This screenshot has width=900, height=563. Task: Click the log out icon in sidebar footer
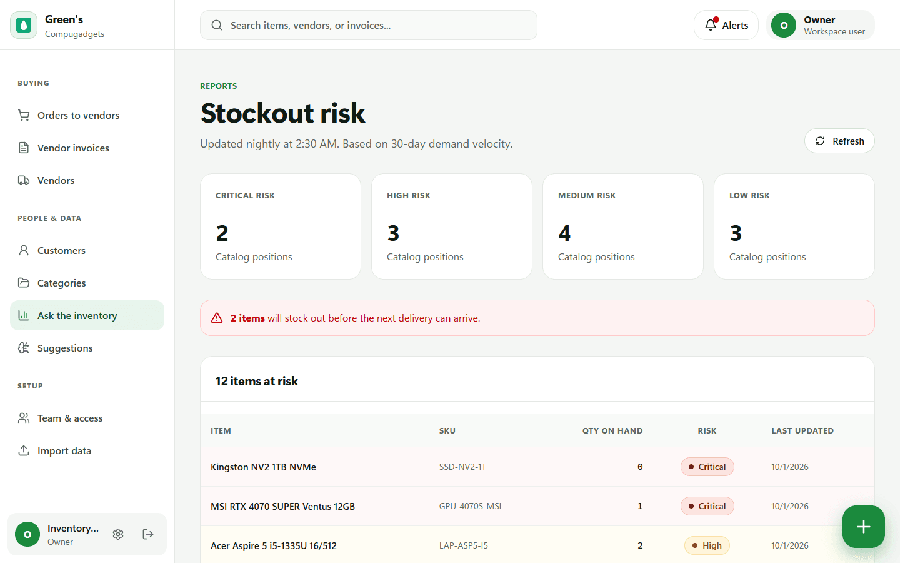point(148,534)
